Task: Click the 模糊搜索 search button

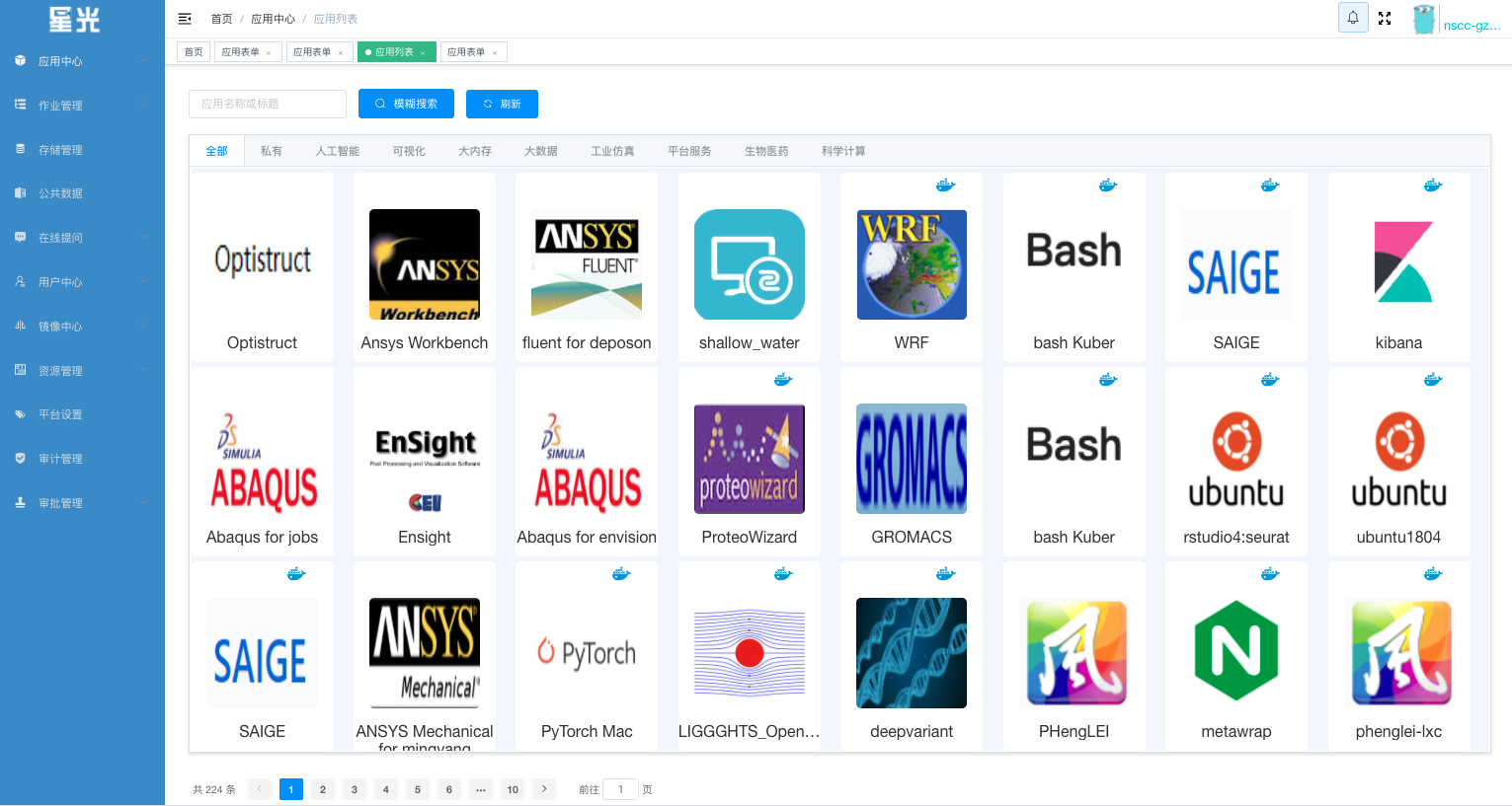Action: click(x=406, y=104)
